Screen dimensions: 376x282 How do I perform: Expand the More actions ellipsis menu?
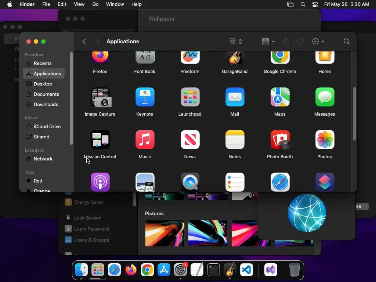tap(318, 41)
